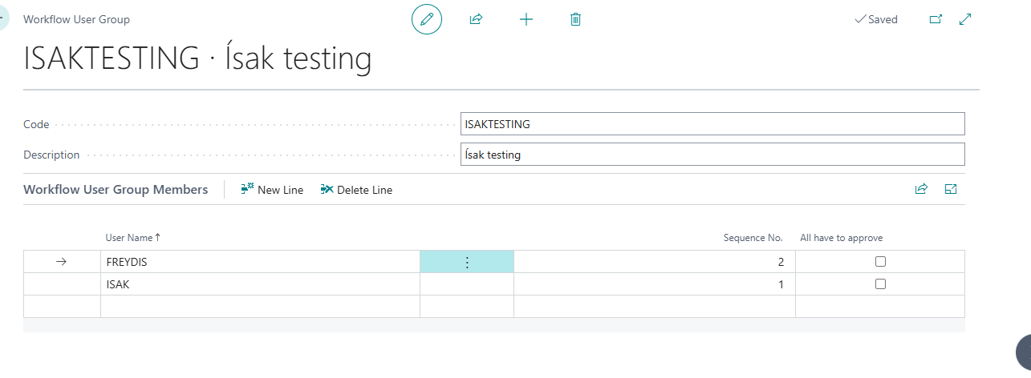Maximize the members subpage with the expand icon
This screenshot has width=1031, height=378.
(x=951, y=190)
